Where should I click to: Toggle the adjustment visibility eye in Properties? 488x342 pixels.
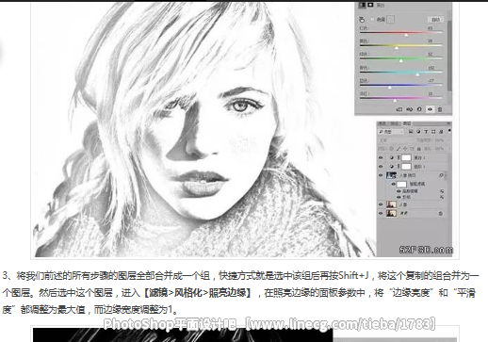click(x=430, y=109)
